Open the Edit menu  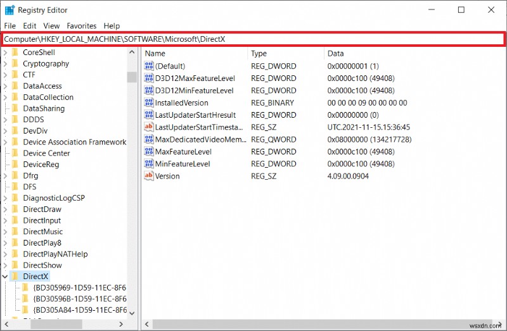point(29,26)
